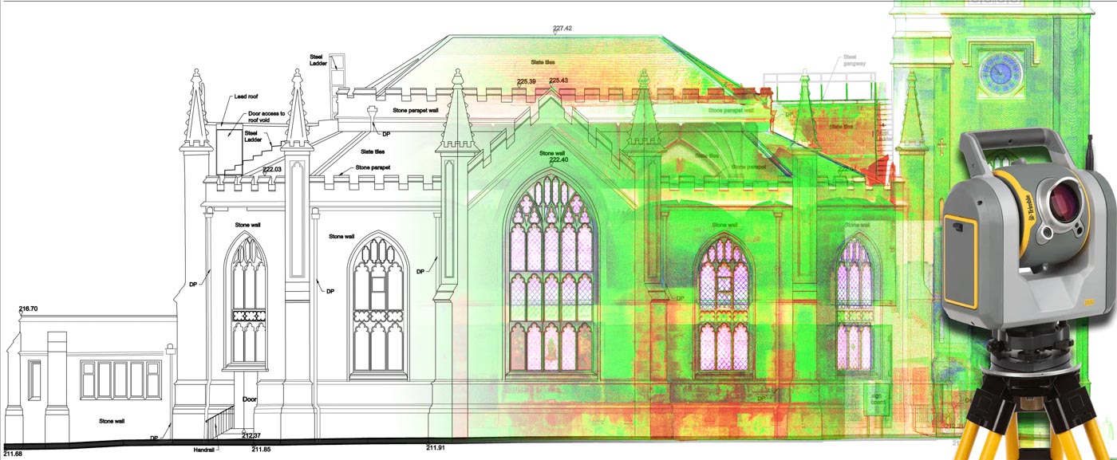Click the 227.42 roof ridge elevation label
1117x460 pixels.
(x=562, y=28)
